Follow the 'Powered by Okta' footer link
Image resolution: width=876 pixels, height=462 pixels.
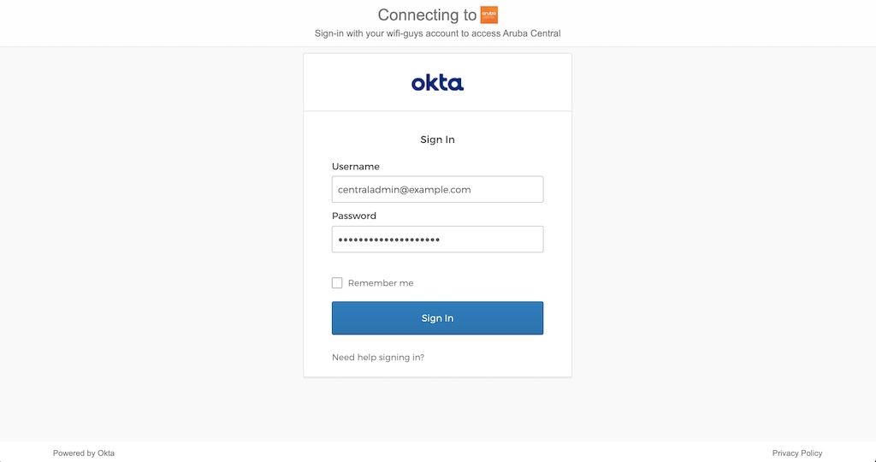(83, 453)
